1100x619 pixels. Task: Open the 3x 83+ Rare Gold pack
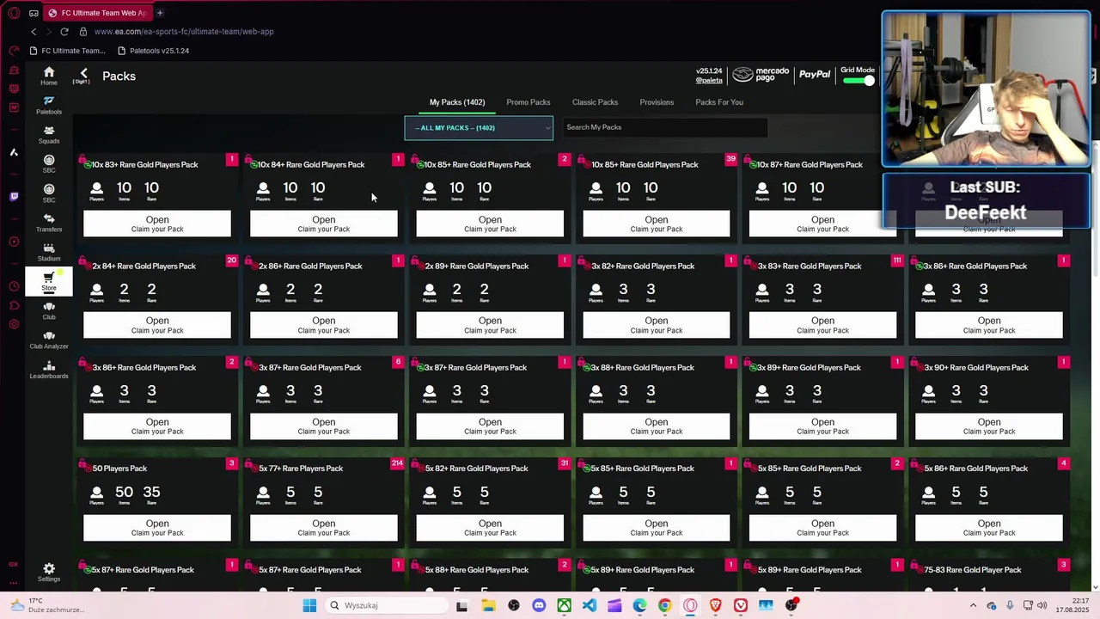(822, 325)
